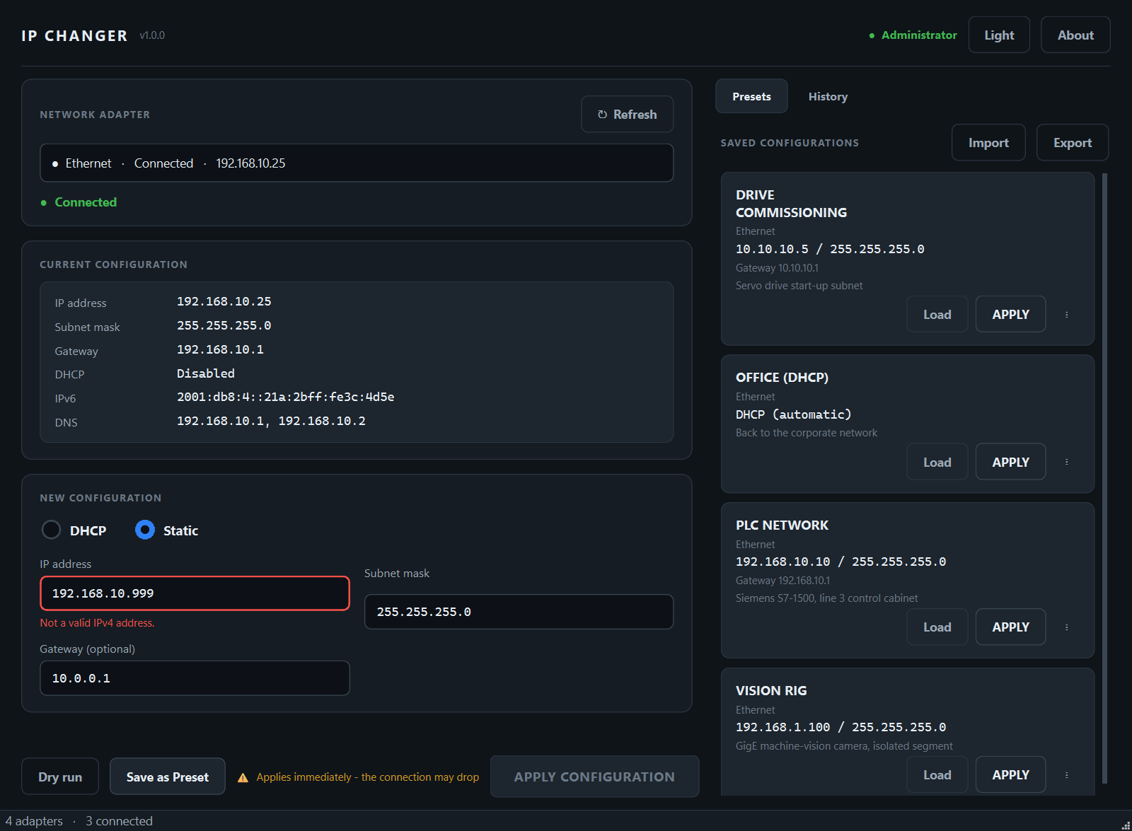Apply the Vision Rig preset

coord(1010,775)
